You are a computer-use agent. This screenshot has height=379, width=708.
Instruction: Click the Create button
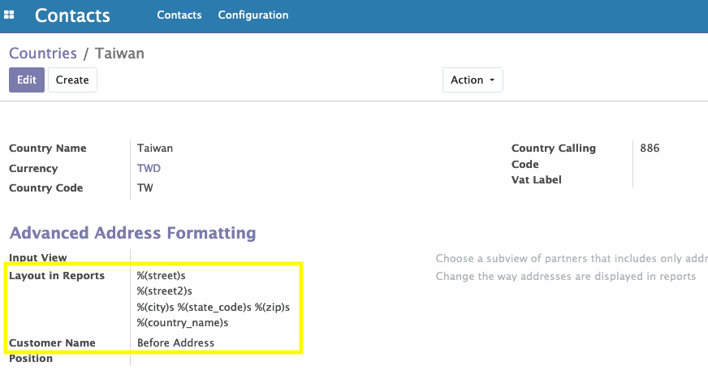pyautogui.click(x=72, y=80)
